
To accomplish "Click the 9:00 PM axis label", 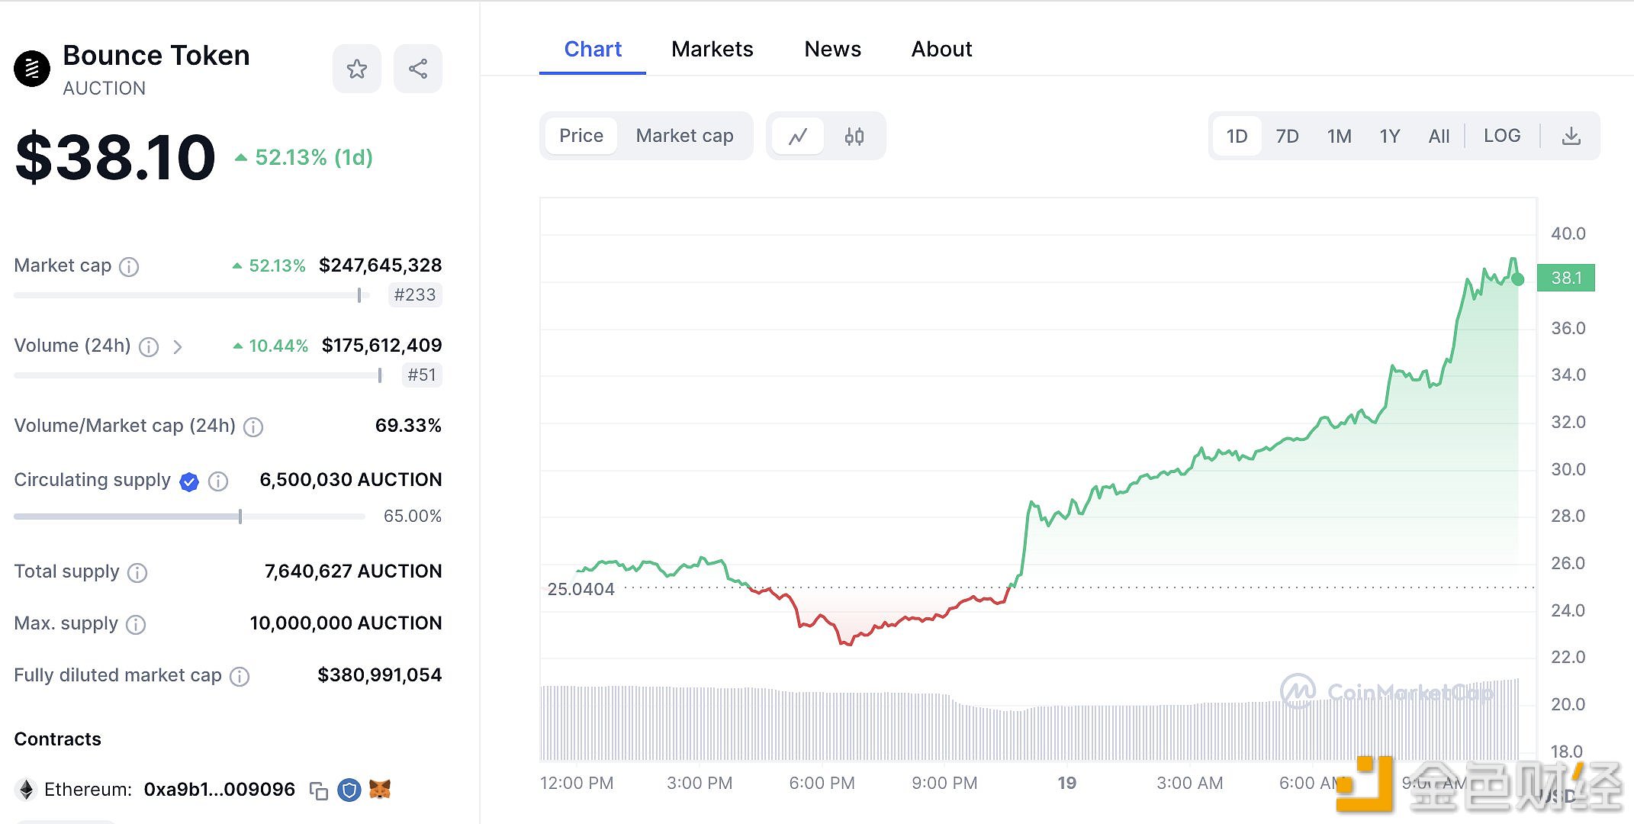I will 944,783.
